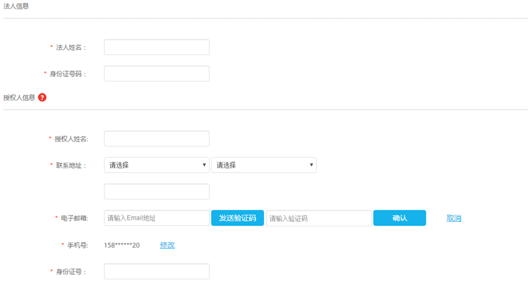
Task: Click the 法人信息 section heading
Action: [16, 6]
